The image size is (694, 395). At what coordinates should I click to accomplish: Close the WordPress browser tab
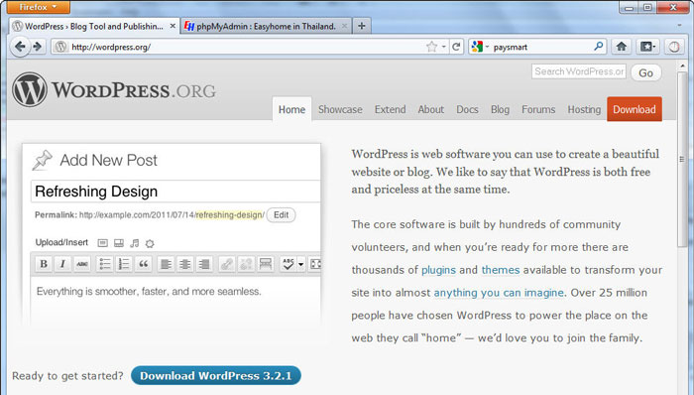pyautogui.click(x=173, y=26)
